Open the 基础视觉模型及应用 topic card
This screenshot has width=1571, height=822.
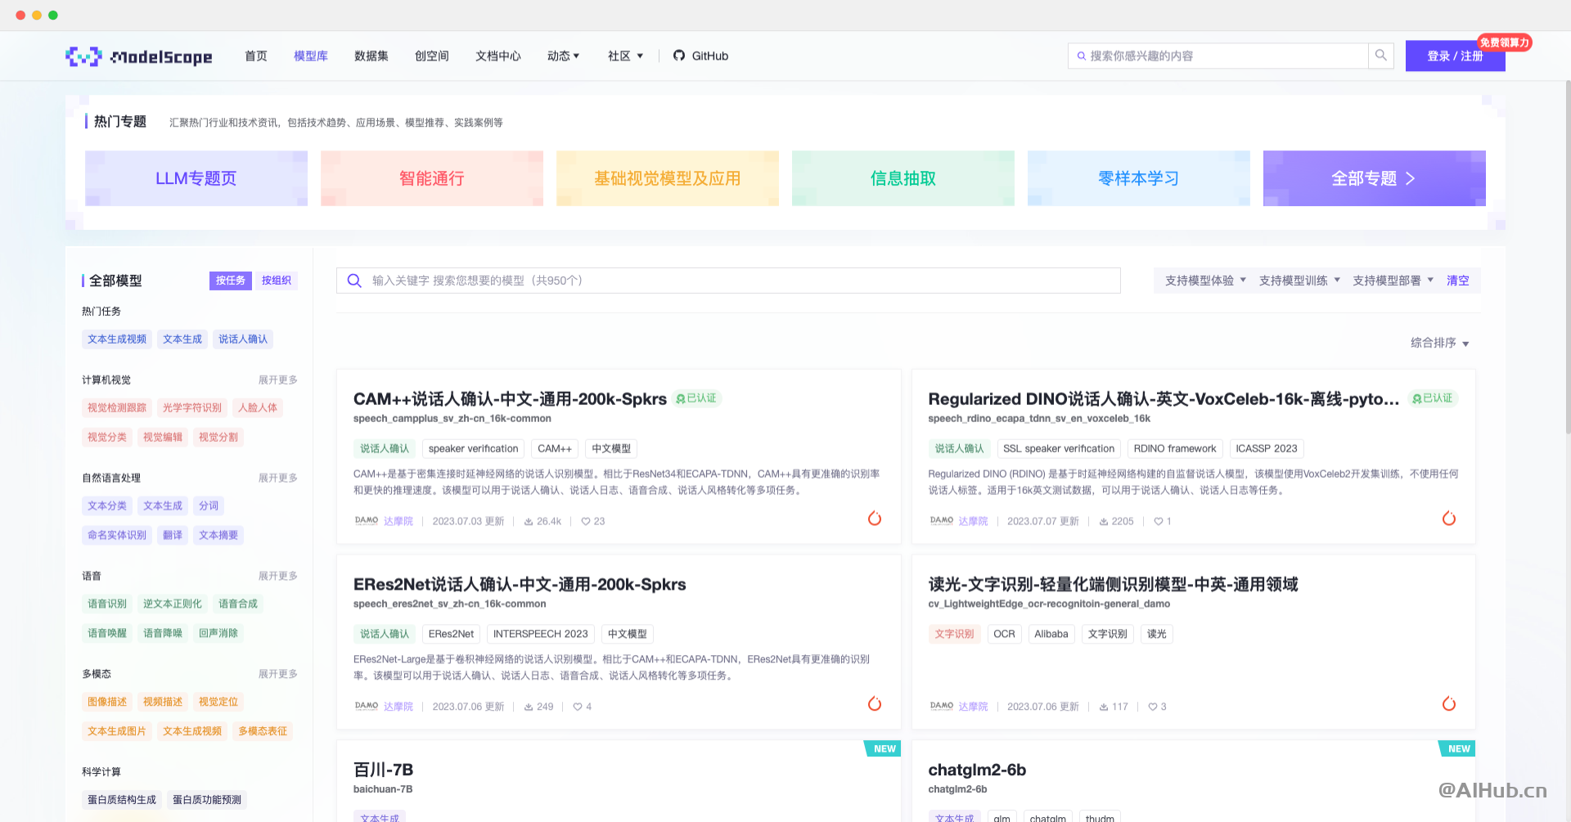(x=668, y=178)
